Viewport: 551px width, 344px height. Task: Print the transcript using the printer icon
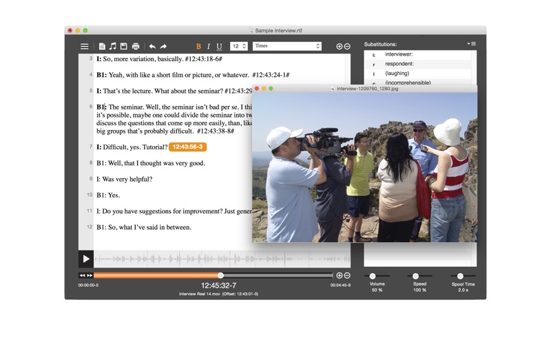(136, 46)
